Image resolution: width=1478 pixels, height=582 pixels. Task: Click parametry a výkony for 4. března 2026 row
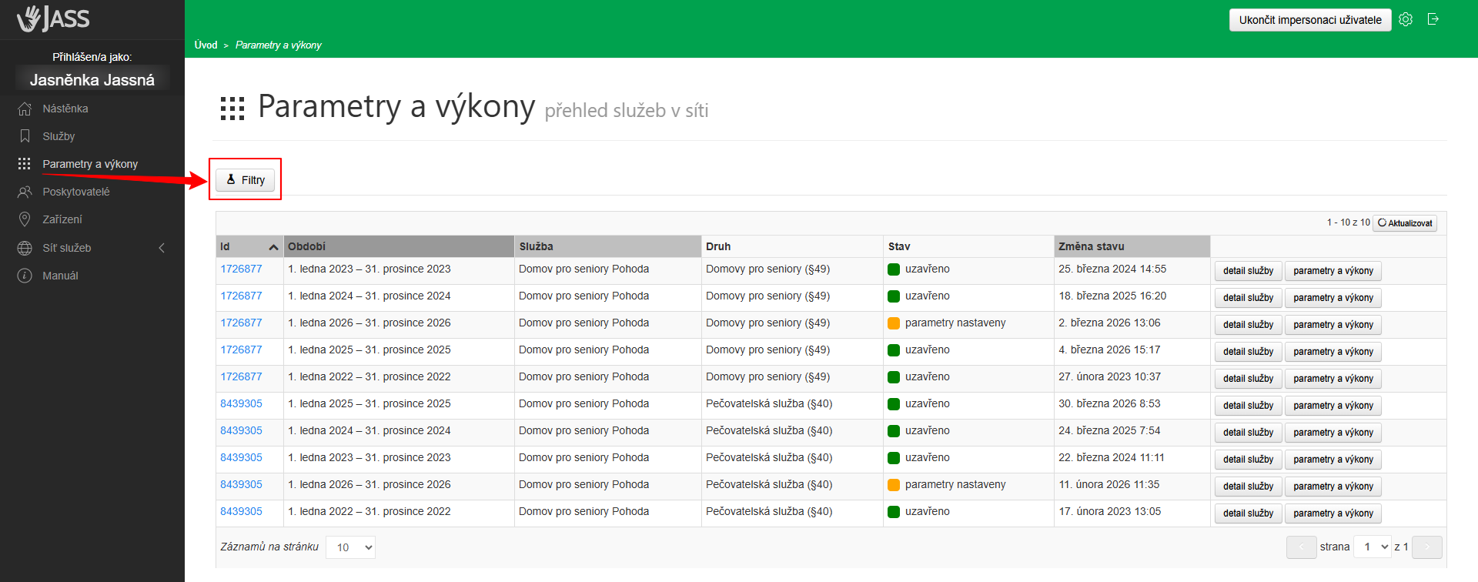click(1333, 352)
